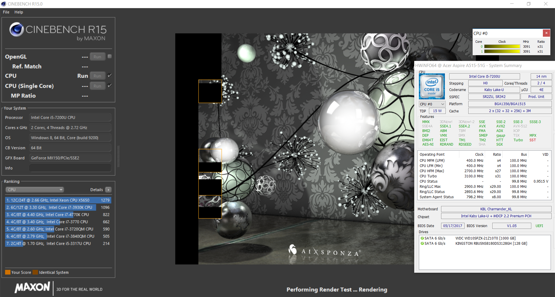Image resolution: width=555 pixels, height=297 pixels.
Task: Click the UEFI label in HWiNFO
Action: (539, 226)
